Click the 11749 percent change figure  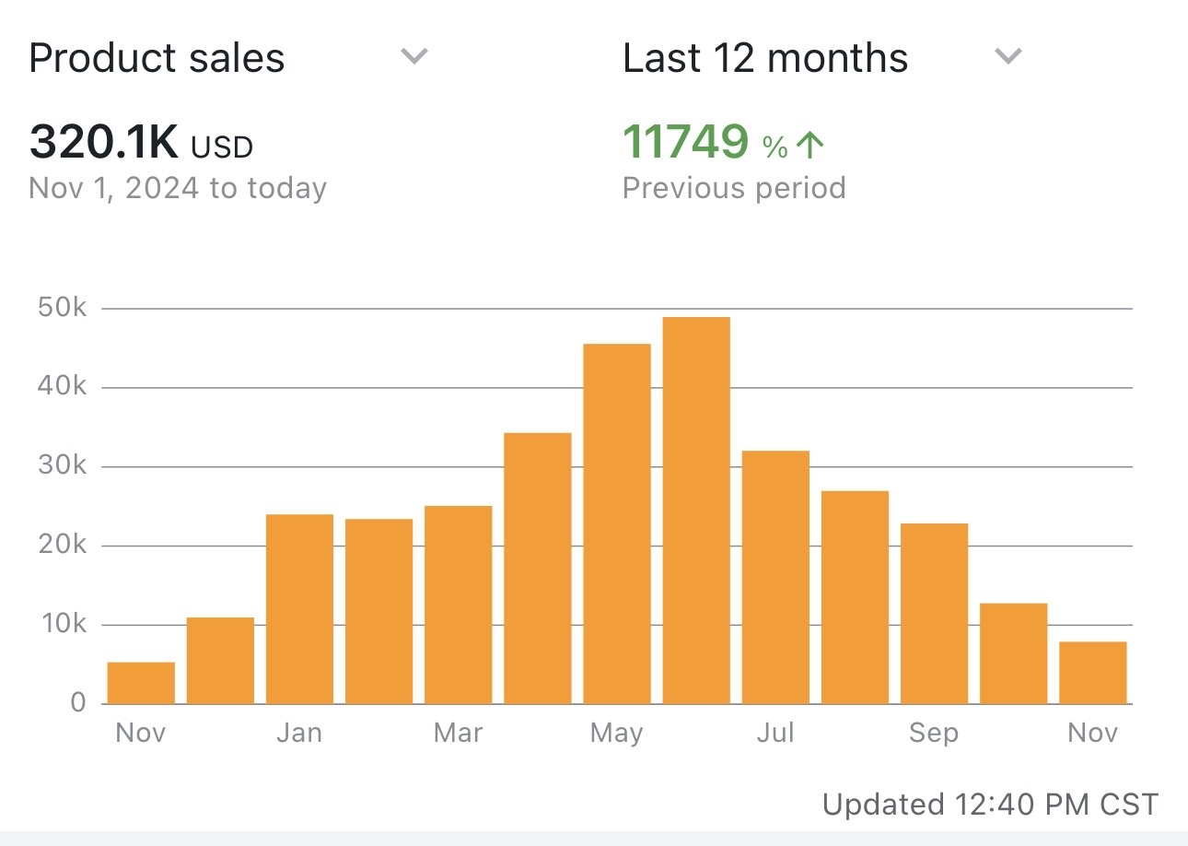pos(686,142)
